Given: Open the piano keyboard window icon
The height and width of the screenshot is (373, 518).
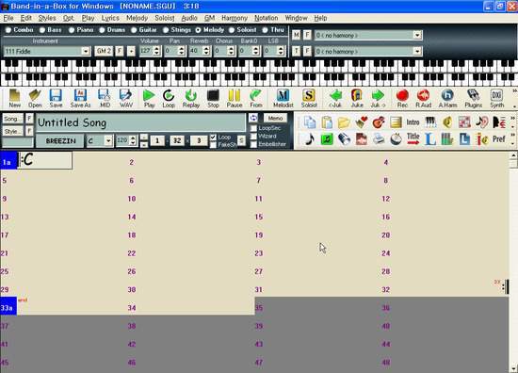Looking at the screenshot, I should coord(430,122).
